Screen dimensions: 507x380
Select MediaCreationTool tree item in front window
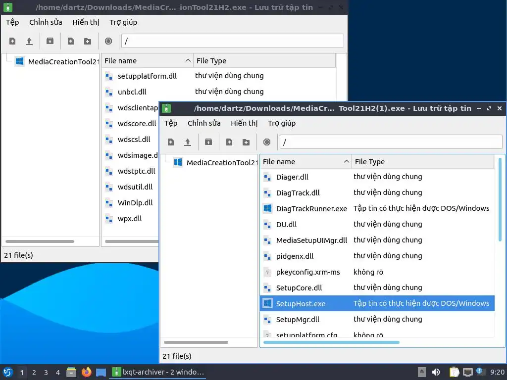215,162
